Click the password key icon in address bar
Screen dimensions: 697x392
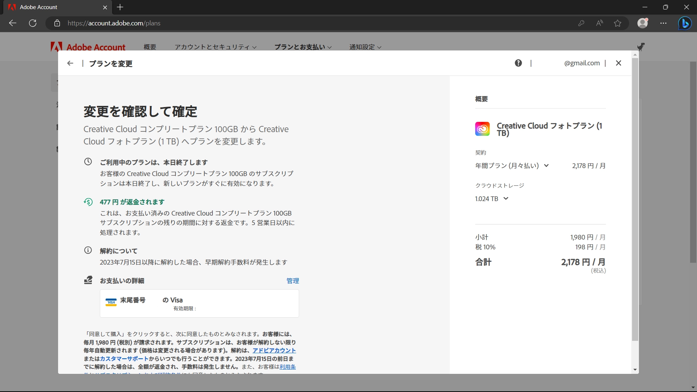point(581,23)
